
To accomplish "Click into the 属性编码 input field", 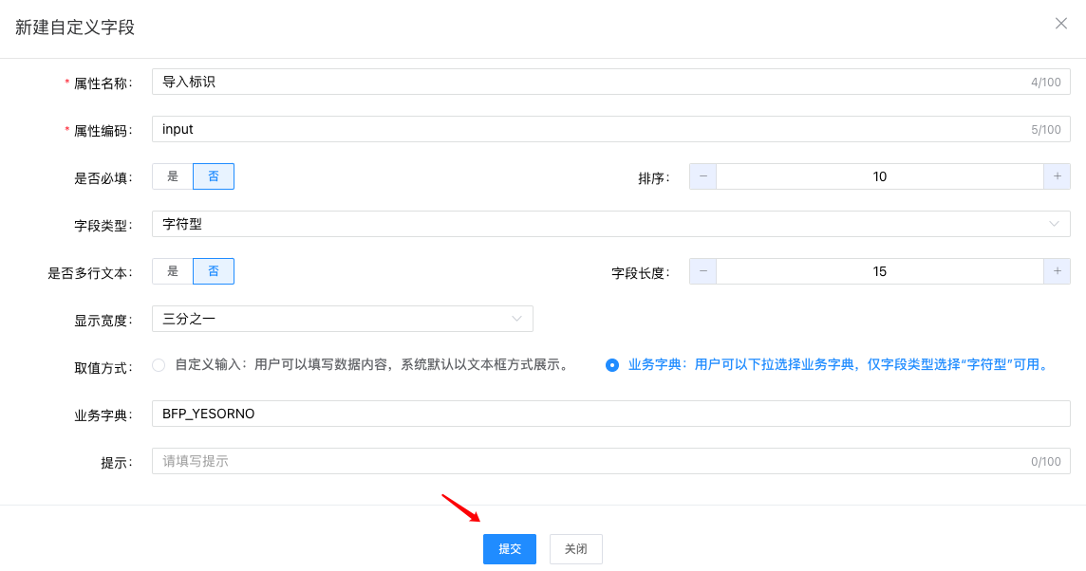I will (589, 129).
